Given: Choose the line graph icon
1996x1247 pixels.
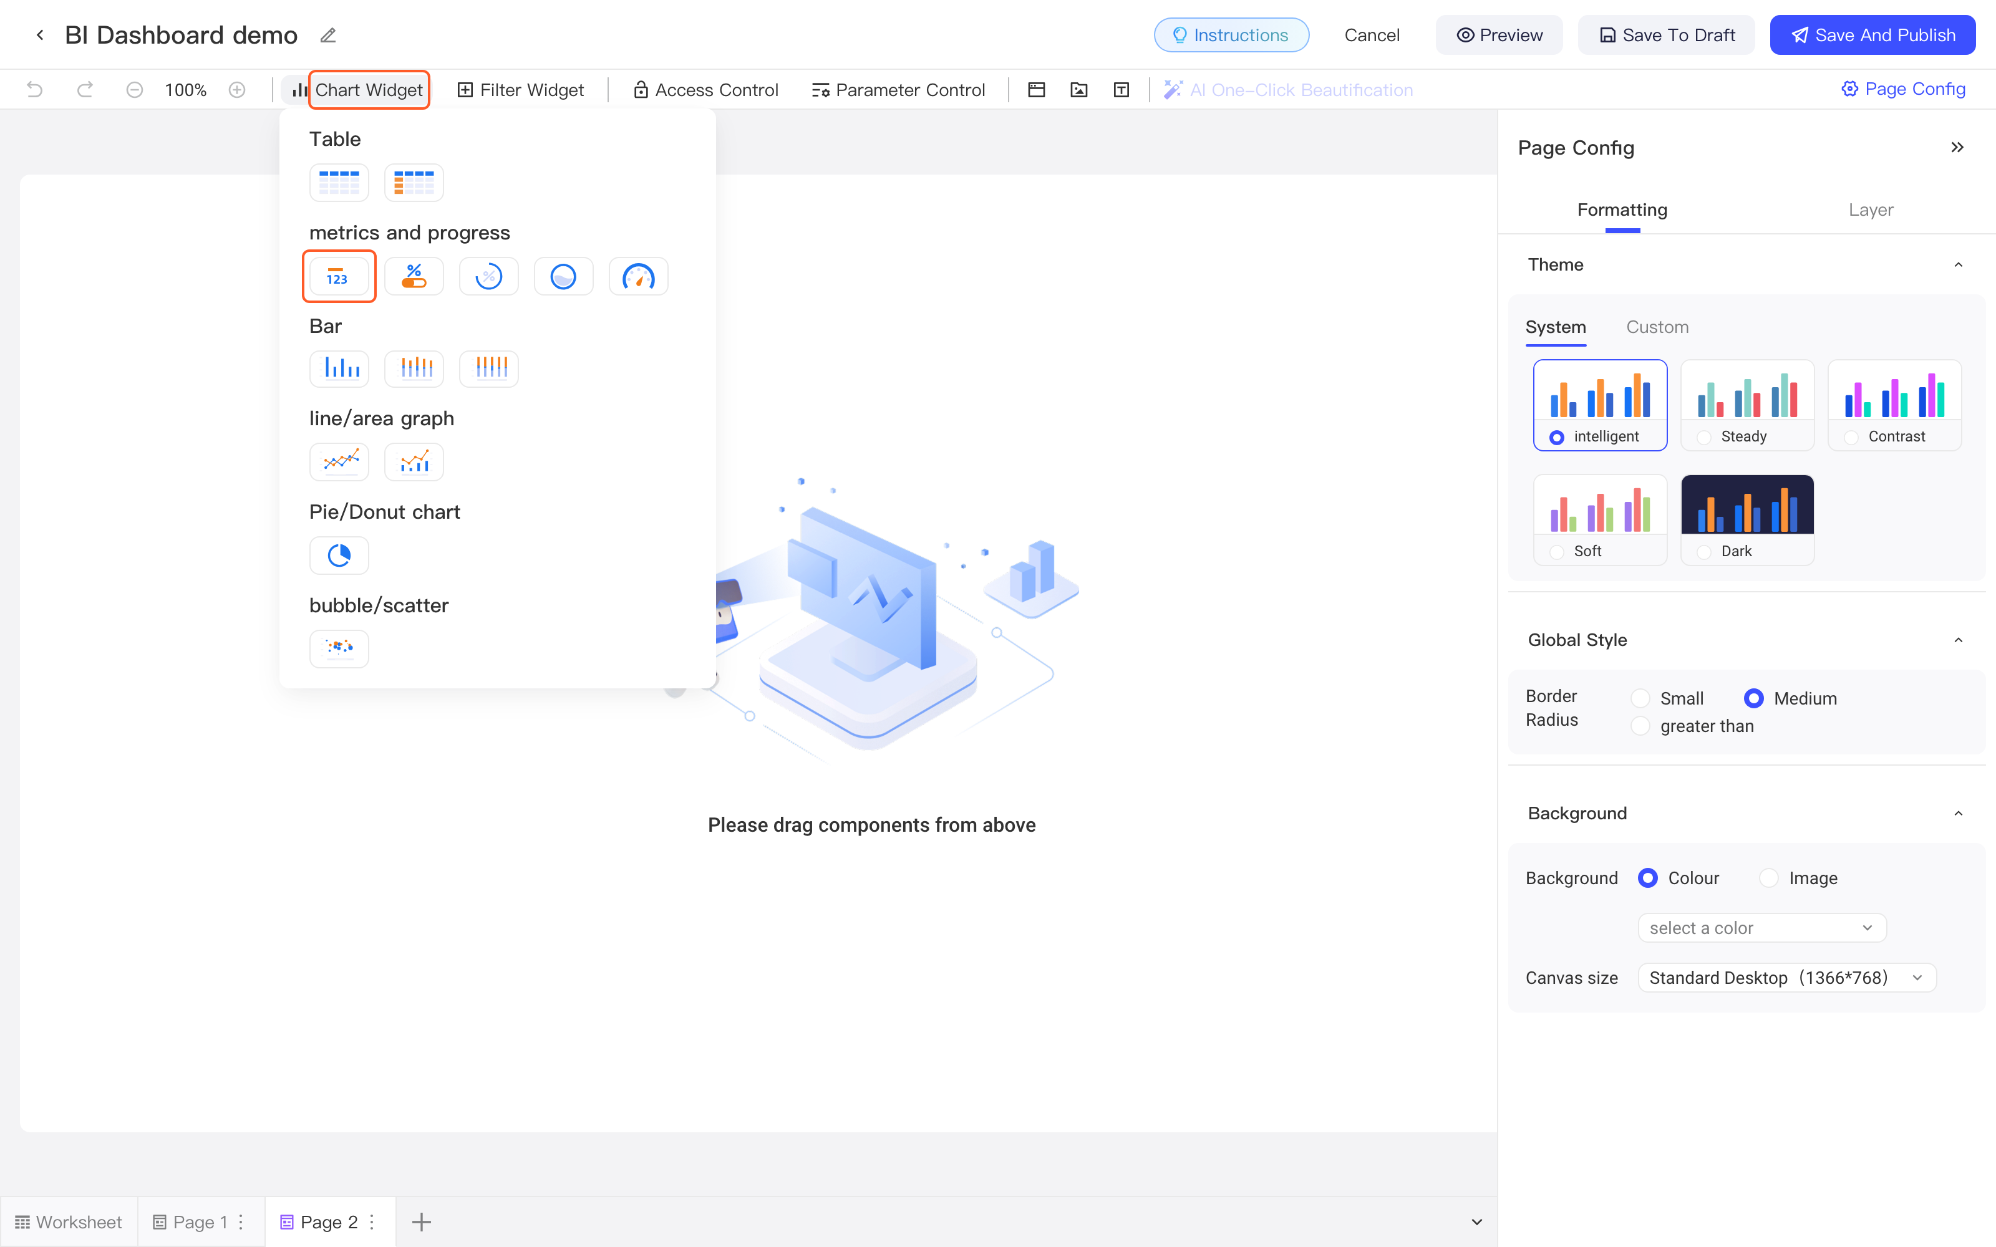Looking at the screenshot, I should point(339,462).
